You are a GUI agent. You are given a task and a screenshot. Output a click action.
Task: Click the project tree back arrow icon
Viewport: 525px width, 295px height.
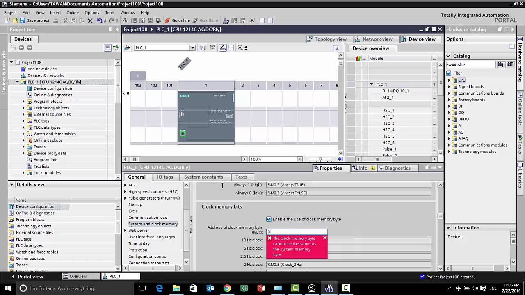[21, 48]
